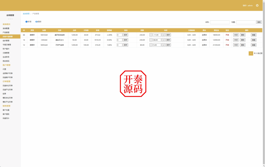
Task: Click 关闭 for product CMSIA0
Action: click(236, 40)
